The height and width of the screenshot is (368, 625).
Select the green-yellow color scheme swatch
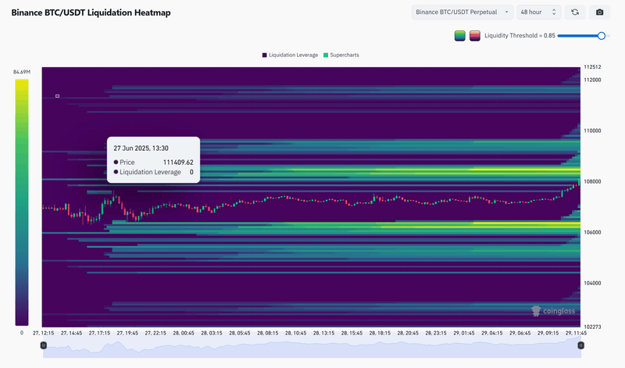point(460,36)
